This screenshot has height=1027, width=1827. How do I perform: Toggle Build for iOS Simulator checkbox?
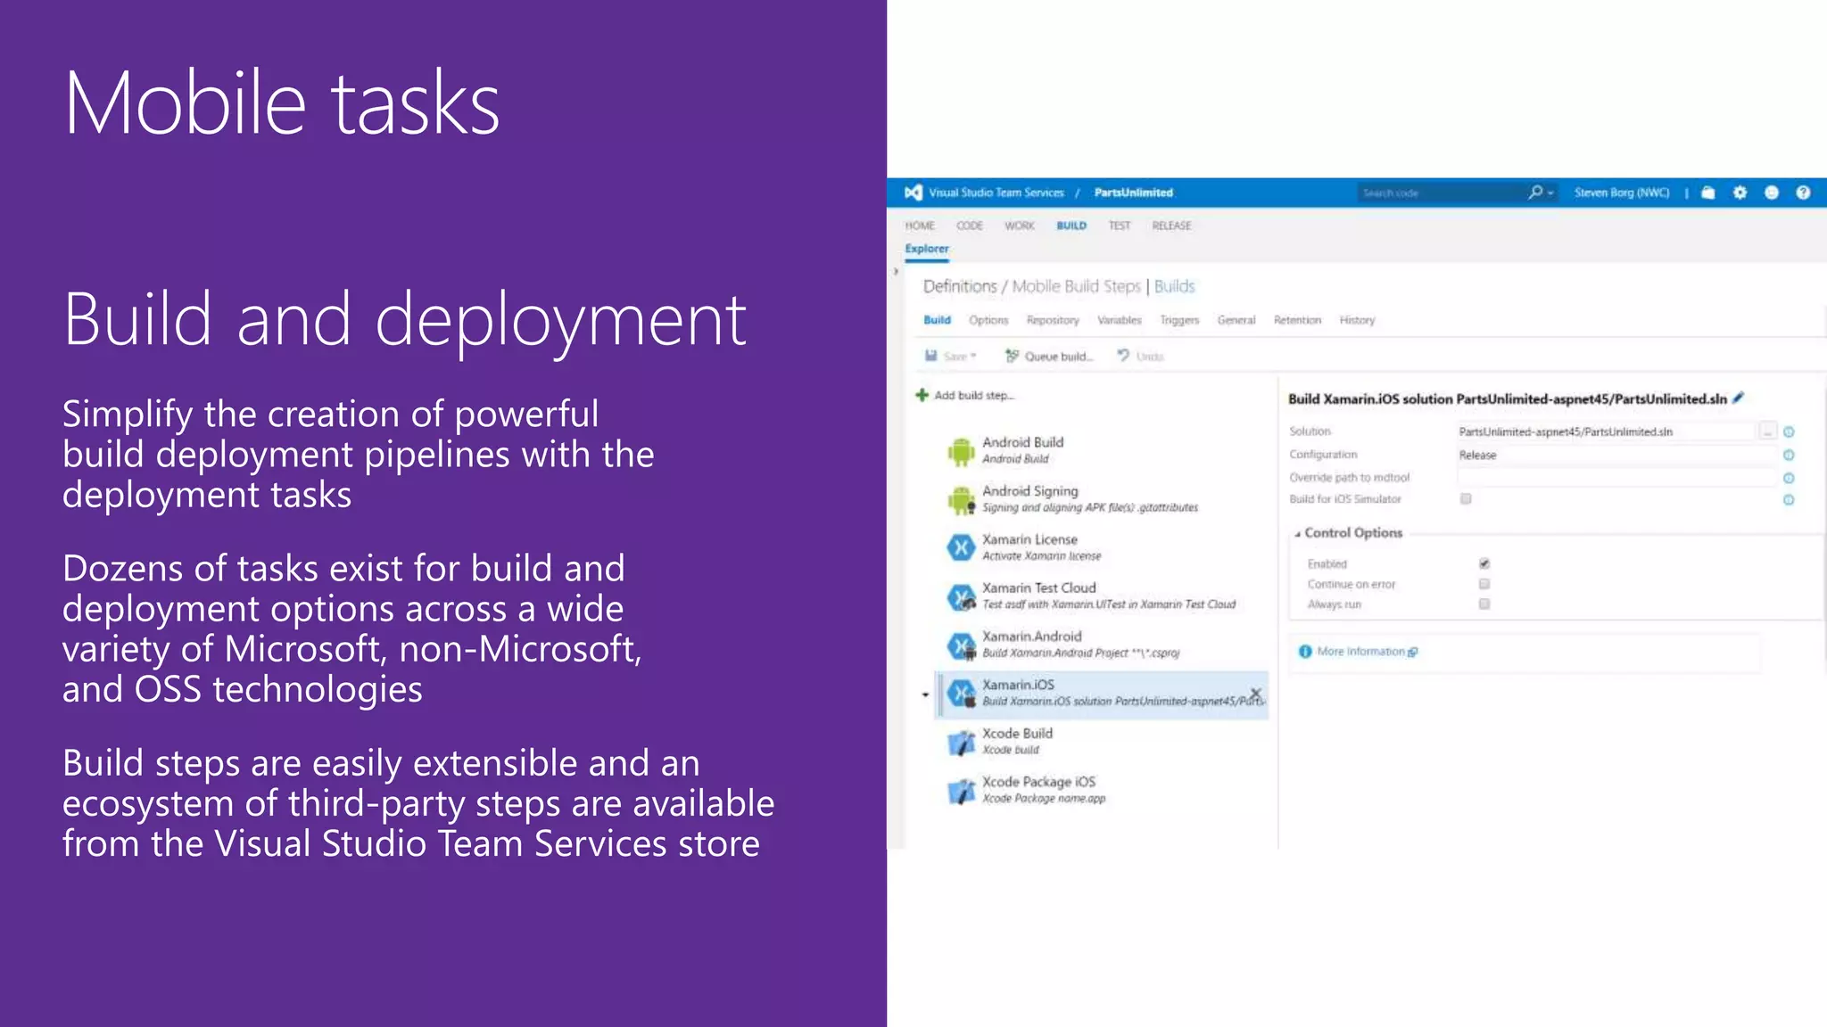(x=1466, y=499)
